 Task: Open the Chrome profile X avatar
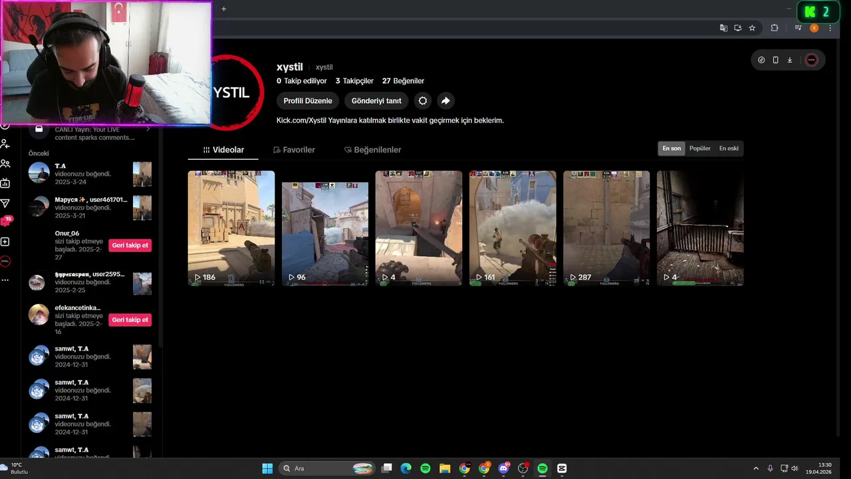pos(814,28)
